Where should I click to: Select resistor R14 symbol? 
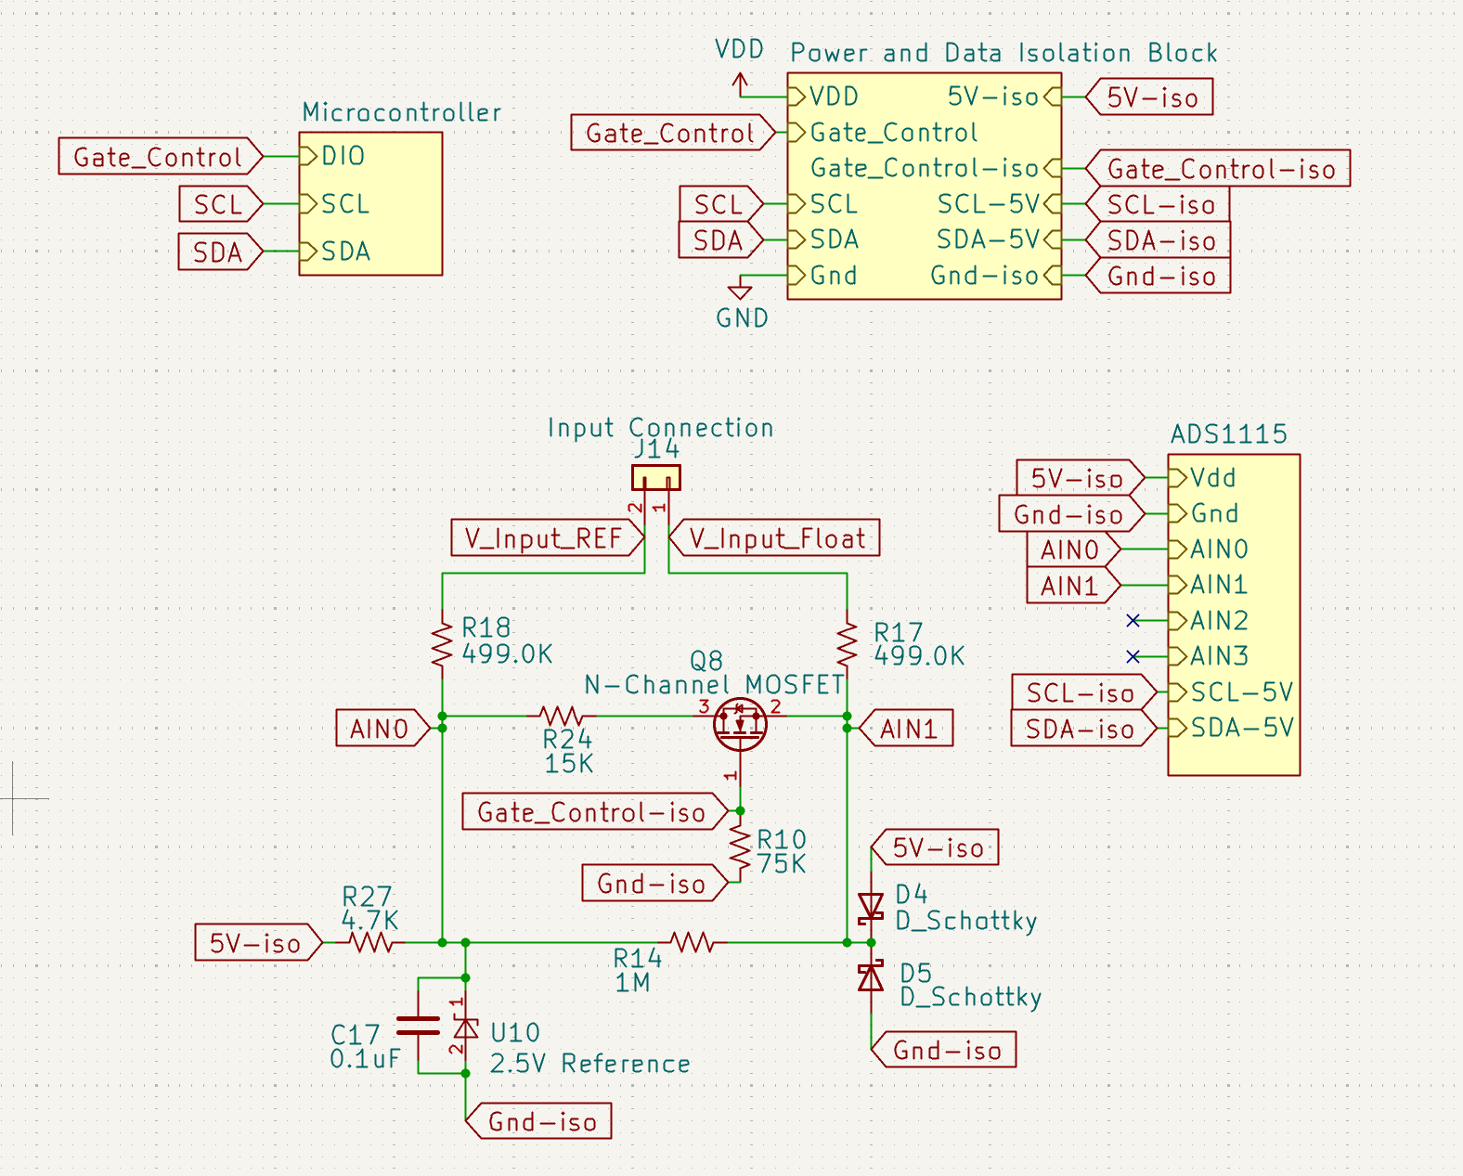[x=693, y=942]
